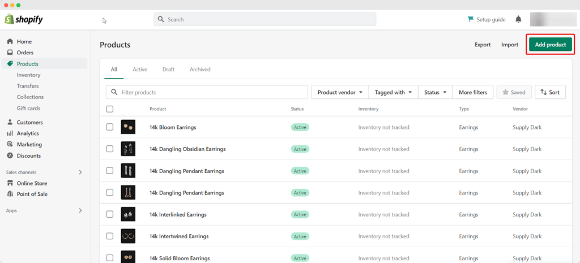
Task: Expand the Status filter dropdown
Action: (x=435, y=92)
